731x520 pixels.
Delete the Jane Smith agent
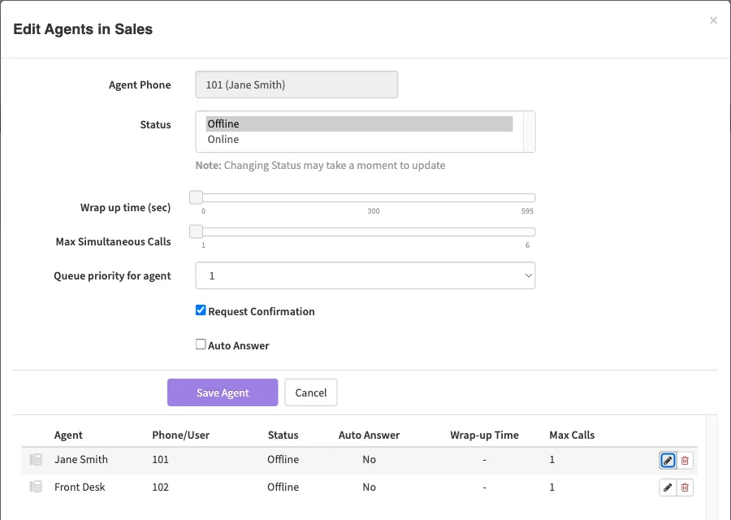click(x=685, y=461)
